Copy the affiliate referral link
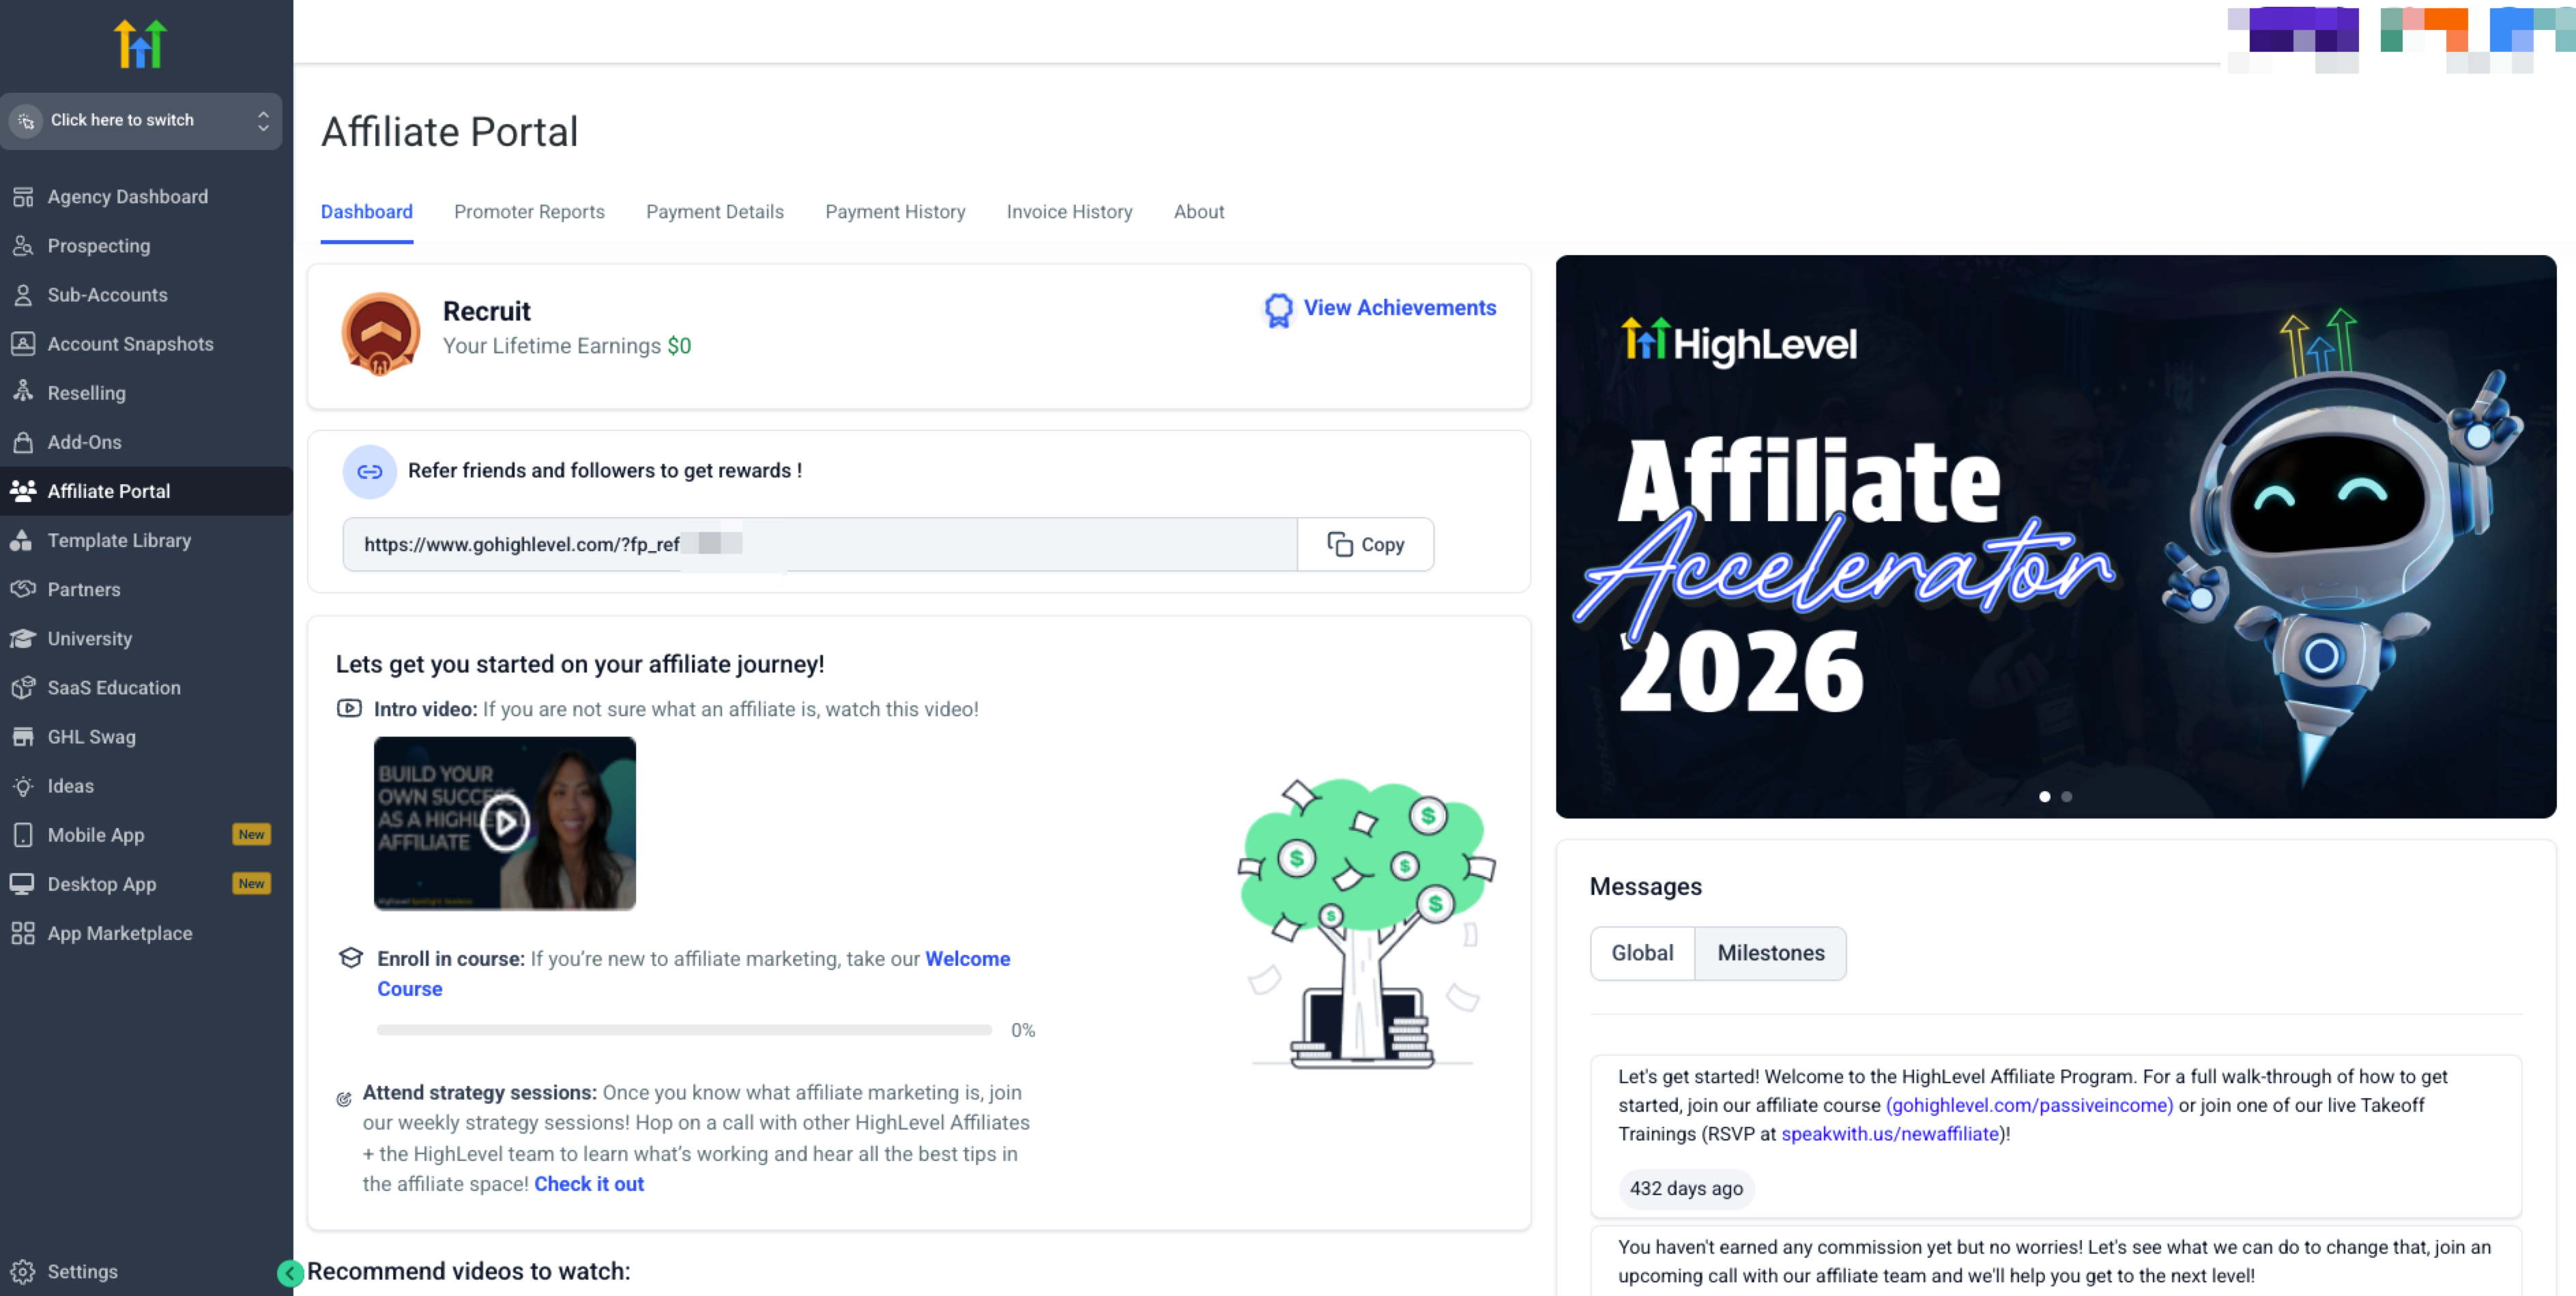 tap(1365, 544)
